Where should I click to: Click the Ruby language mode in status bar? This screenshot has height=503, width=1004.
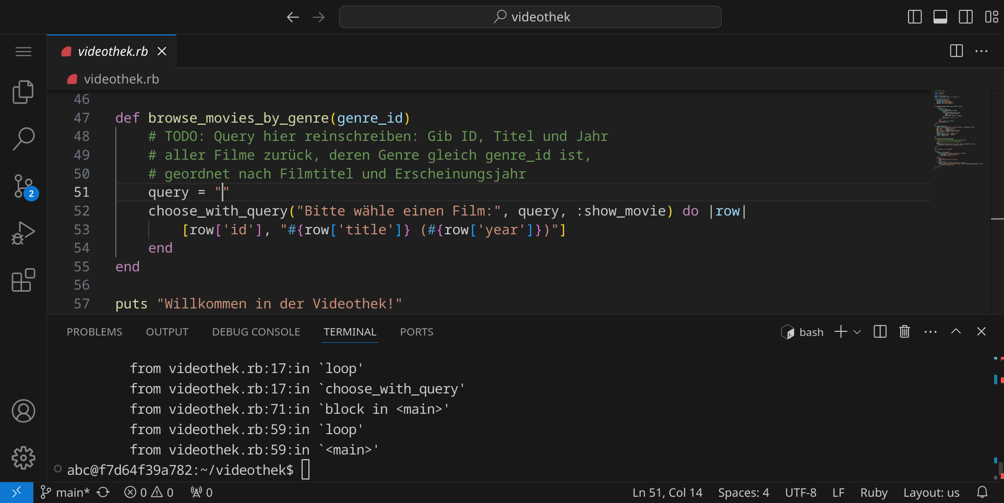click(874, 493)
